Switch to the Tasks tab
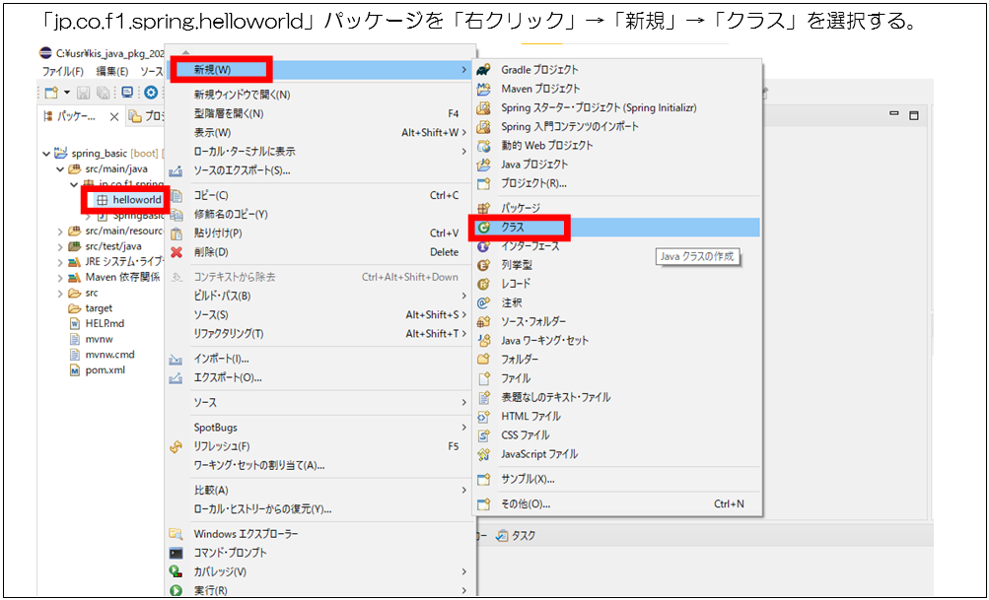 click(523, 535)
